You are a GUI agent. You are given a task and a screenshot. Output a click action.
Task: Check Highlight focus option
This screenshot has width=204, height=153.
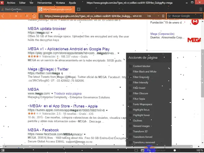[x=130, y=110]
